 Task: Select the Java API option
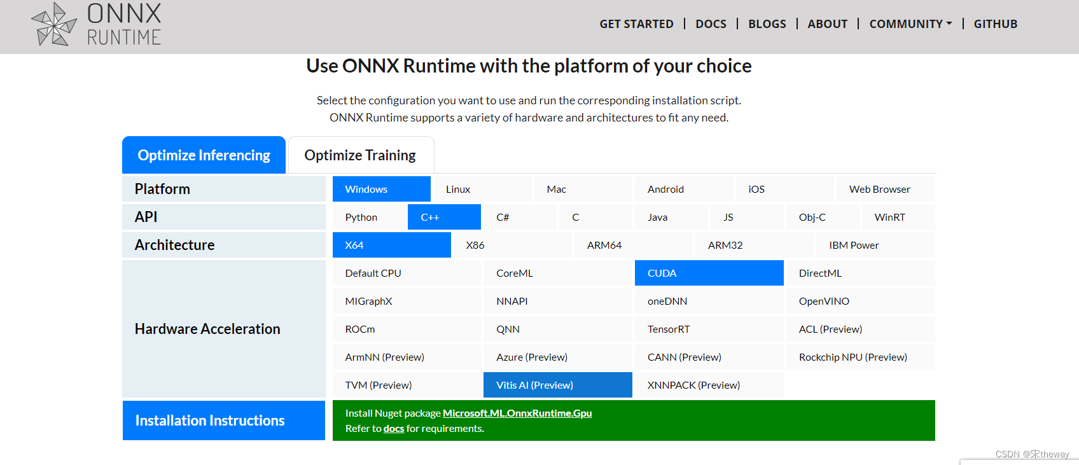coord(671,217)
